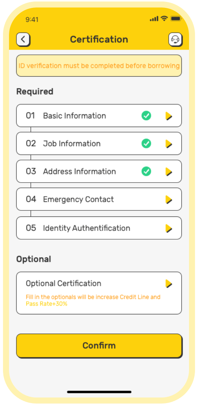Viewport: 198px width, 408px height.
Task: Tap the ID verification notice banner
Action: pos(99,66)
